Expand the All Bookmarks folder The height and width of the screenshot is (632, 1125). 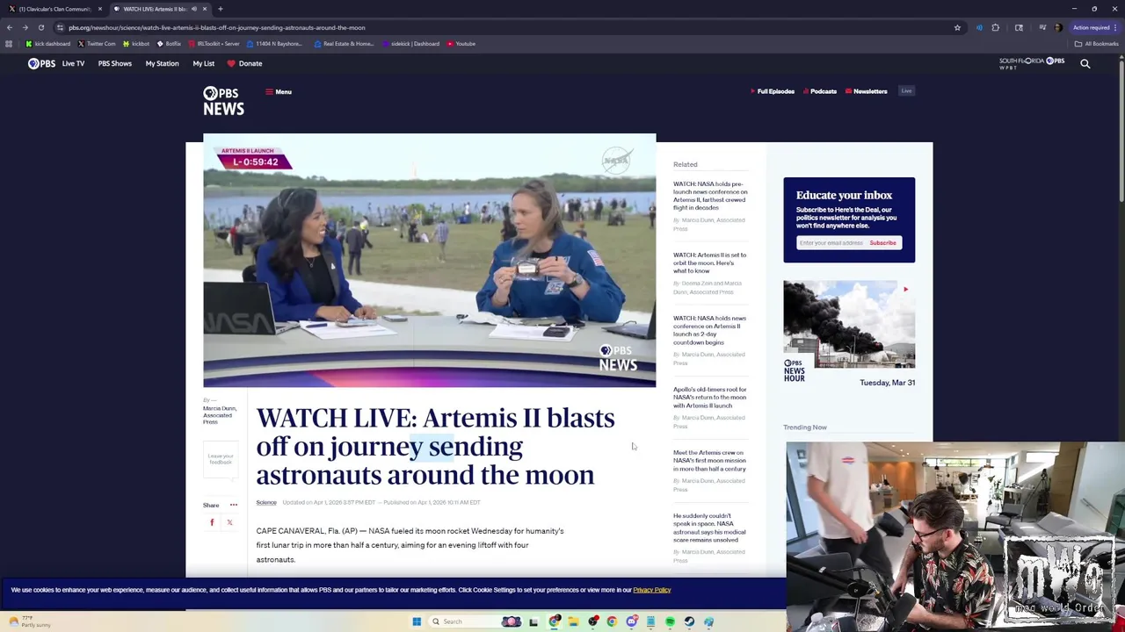(x=1096, y=43)
